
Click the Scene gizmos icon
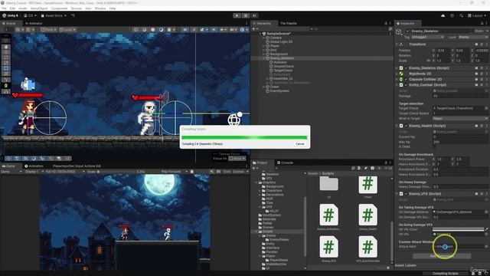click(242, 30)
